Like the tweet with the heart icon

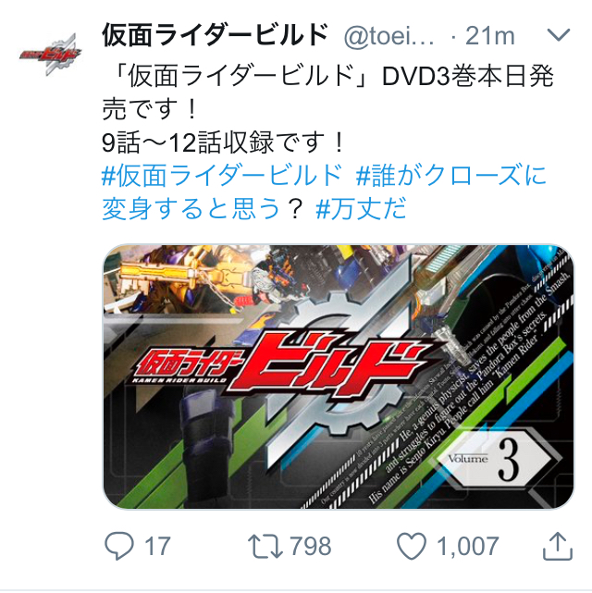tap(412, 546)
